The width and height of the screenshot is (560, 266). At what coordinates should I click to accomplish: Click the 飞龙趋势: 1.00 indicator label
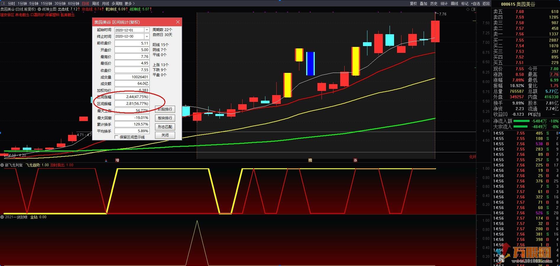click(37, 165)
